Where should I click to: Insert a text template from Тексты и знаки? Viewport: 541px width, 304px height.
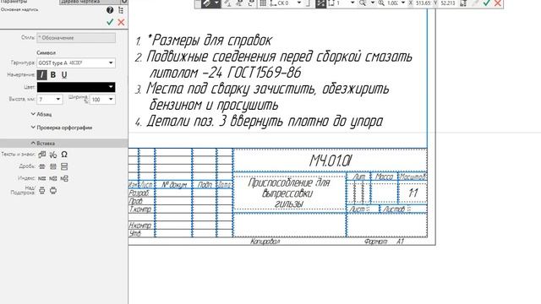point(41,155)
